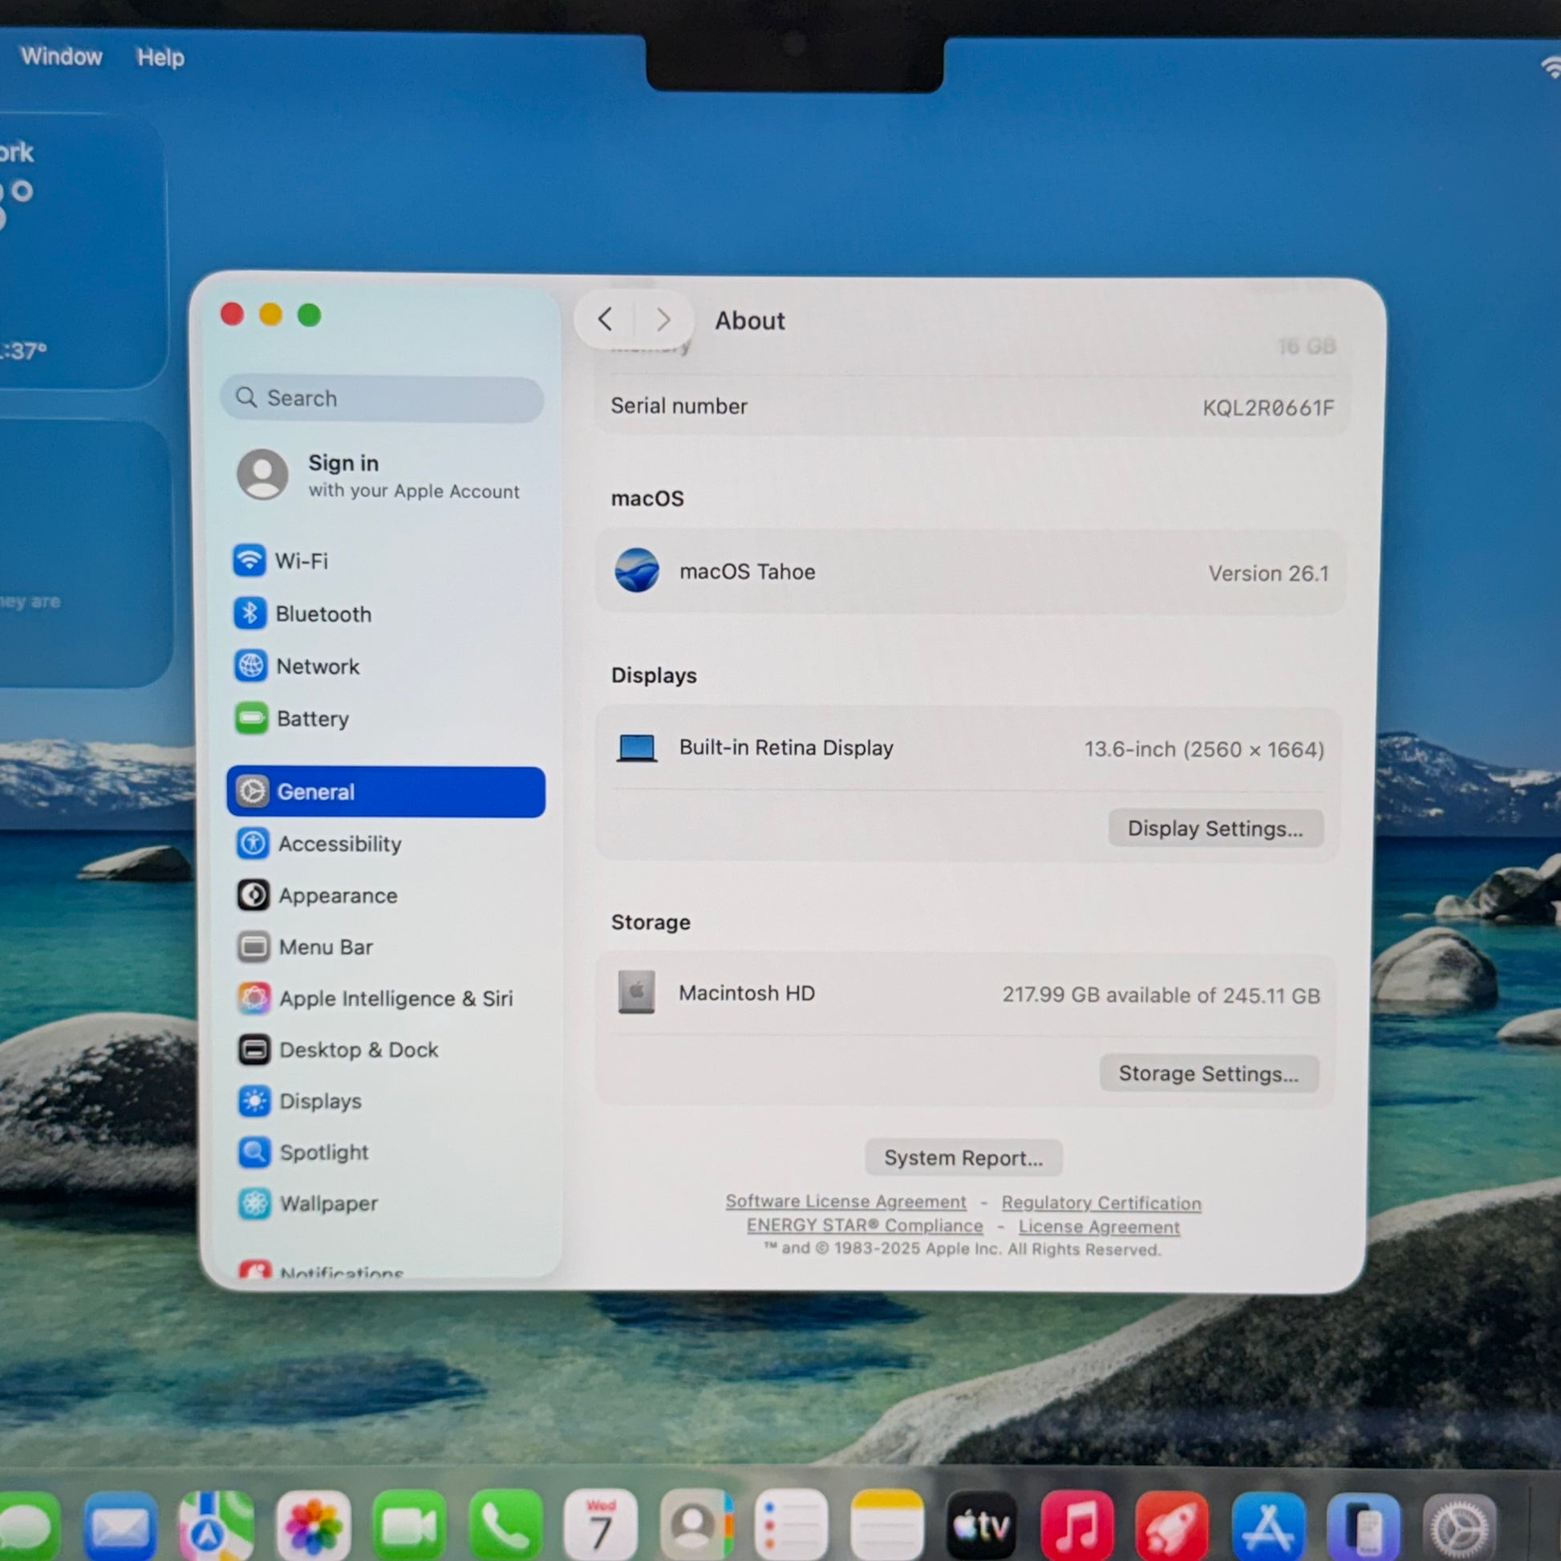Image resolution: width=1561 pixels, height=1561 pixels.
Task: Open the Window menu
Action: (62, 57)
